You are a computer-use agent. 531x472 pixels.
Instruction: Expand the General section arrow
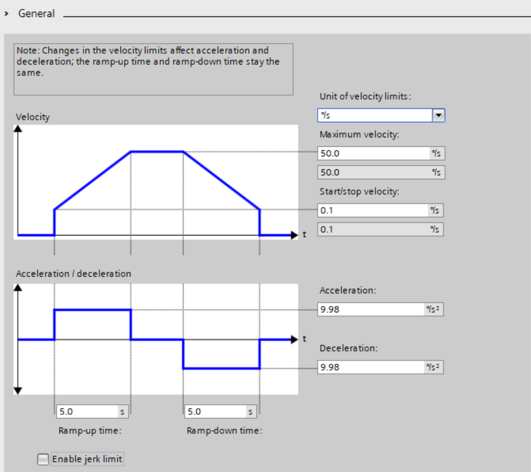pyautogui.click(x=6, y=13)
